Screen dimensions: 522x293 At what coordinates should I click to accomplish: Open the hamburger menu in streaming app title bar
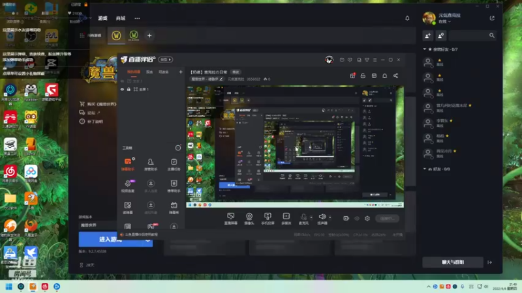click(x=375, y=60)
